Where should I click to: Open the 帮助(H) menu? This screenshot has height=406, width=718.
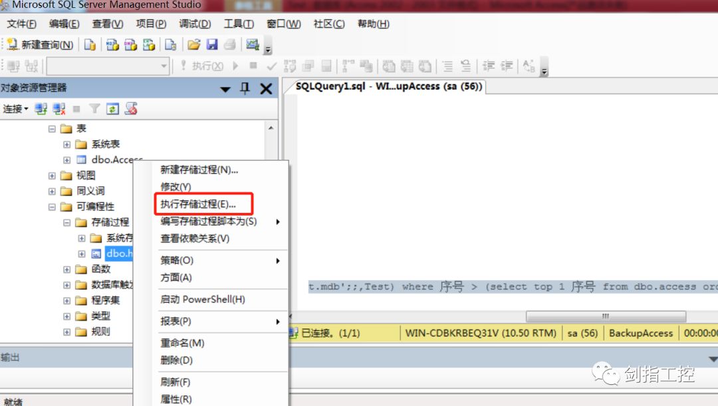373,24
